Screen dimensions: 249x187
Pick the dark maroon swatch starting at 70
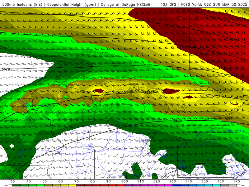(81, 185)
